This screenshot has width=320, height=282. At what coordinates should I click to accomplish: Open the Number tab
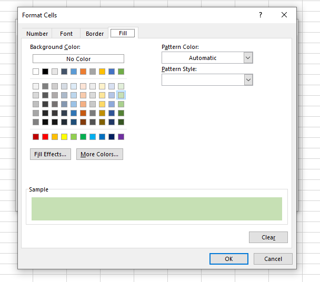pyautogui.click(x=37, y=34)
